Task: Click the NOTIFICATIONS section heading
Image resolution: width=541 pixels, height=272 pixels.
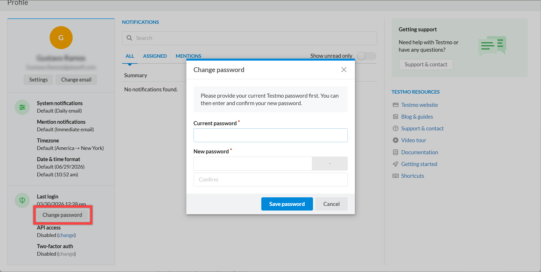Action: pos(140,22)
